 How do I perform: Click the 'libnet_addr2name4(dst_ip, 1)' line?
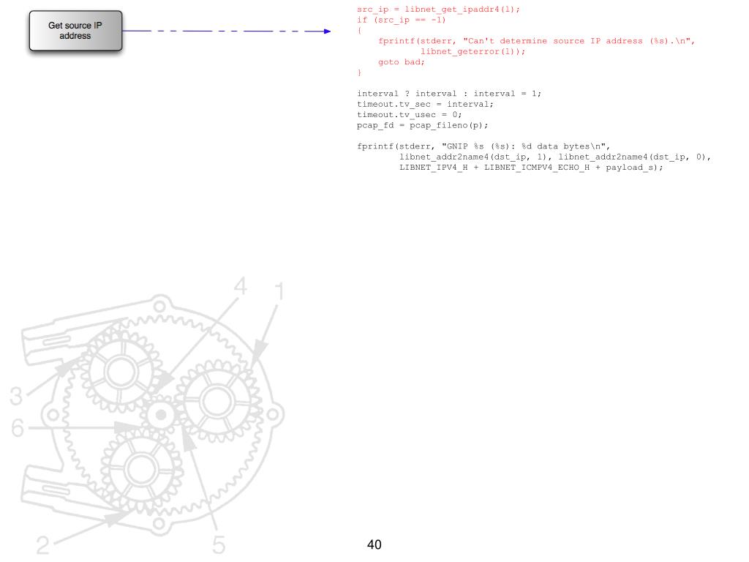point(555,157)
